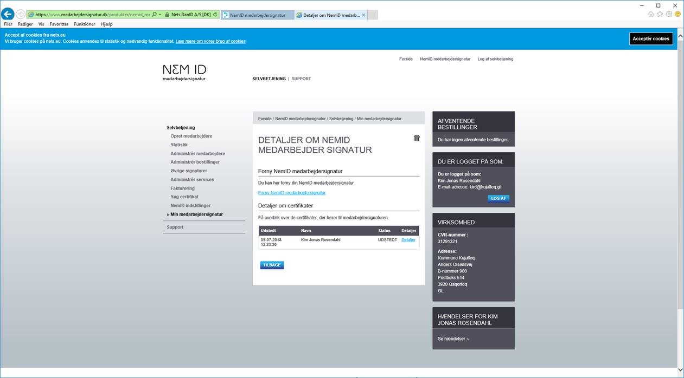684x378 pixels.
Task: Click the Udstedt column header
Action: coord(269,231)
